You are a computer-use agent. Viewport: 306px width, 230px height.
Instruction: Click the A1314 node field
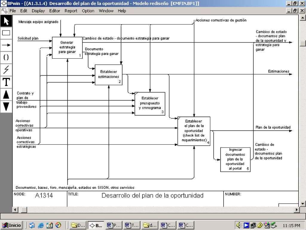pos(44,195)
